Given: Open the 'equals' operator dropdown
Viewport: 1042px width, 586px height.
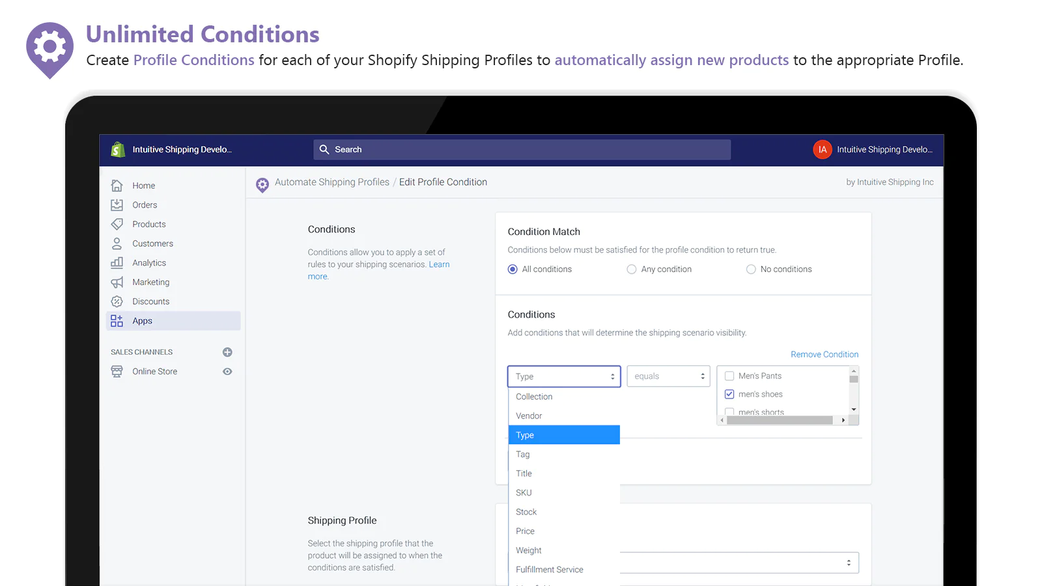Looking at the screenshot, I should (x=668, y=376).
